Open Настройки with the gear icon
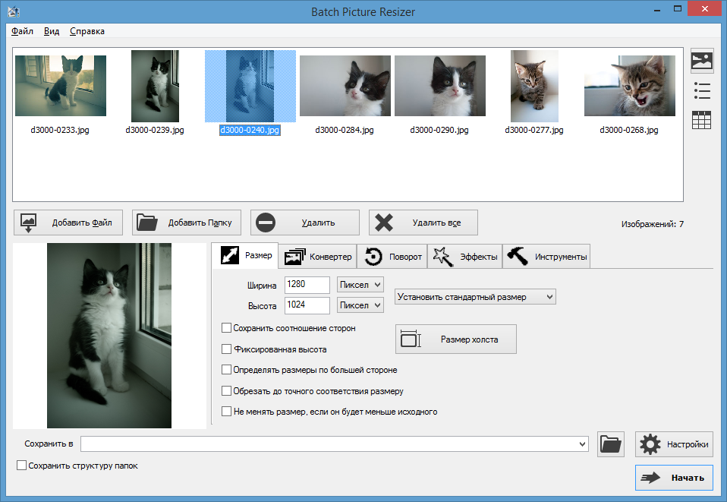The height and width of the screenshot is (502, 727). point(674,444)
